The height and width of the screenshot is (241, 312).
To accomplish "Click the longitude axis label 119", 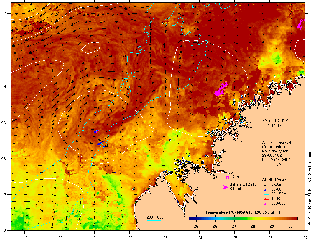I will (24, 237).
